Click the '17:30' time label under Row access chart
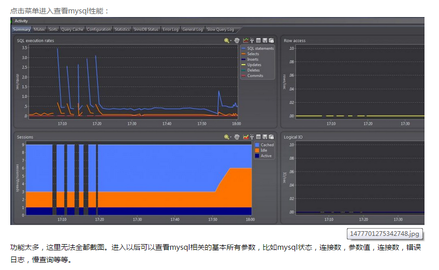 click(x=405, y=124)
